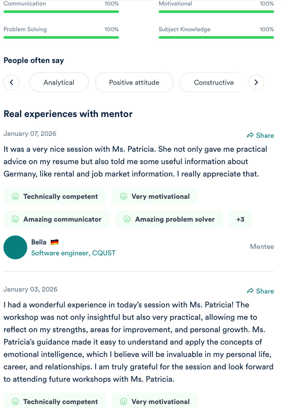Click Bella's teal avatar circle
This screenshot has width=284, height=408.
(15, 247)
